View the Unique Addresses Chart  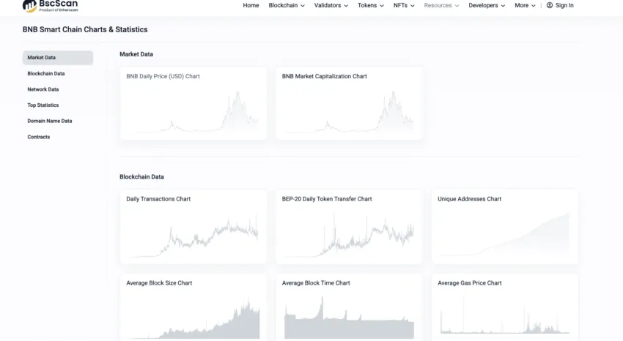504,227
